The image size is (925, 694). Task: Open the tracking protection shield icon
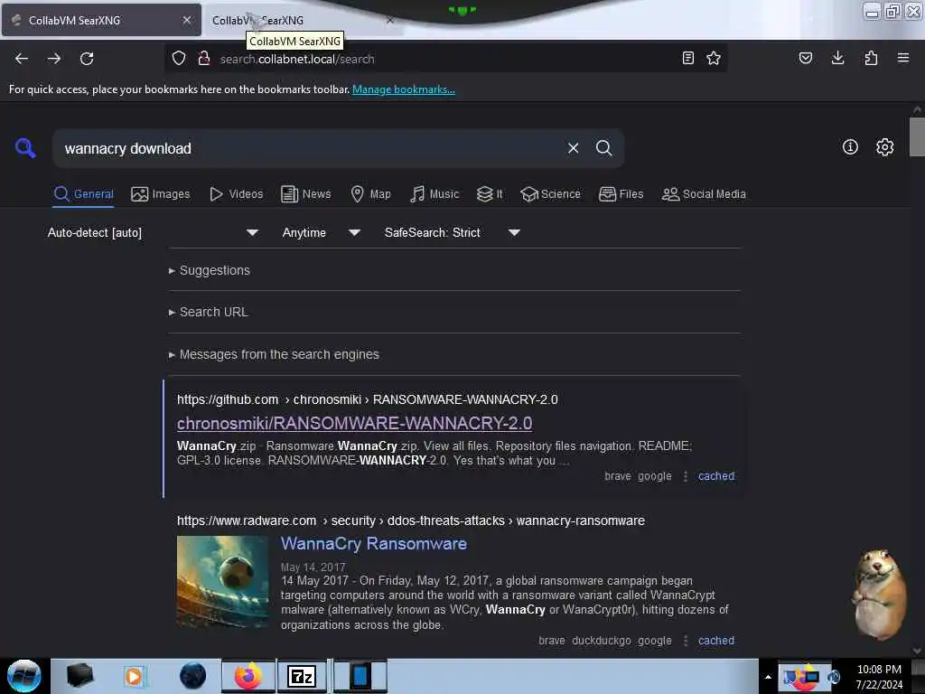[x=179, y=58]
